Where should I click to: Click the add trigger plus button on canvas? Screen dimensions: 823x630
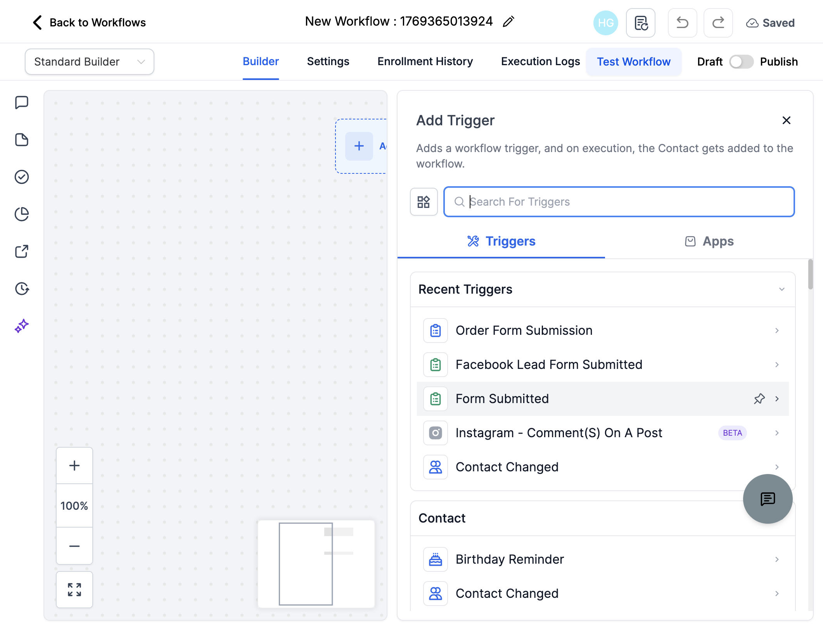coord(359,146)
